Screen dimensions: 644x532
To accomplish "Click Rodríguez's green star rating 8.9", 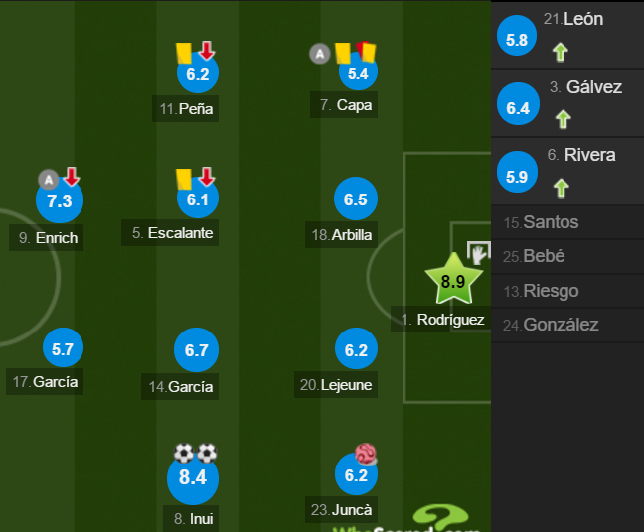I will tap(453, 281).
